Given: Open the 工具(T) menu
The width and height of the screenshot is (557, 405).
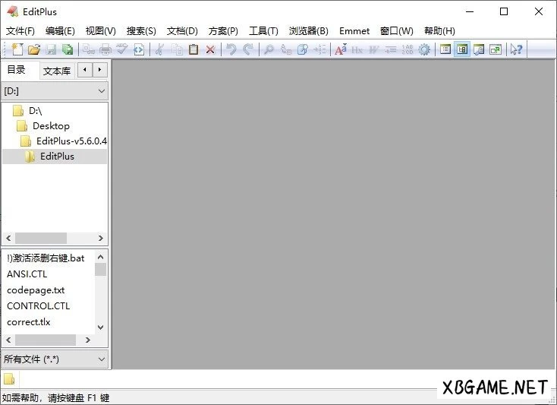Looking at the screenshot, I should click(x=263, y=31).
